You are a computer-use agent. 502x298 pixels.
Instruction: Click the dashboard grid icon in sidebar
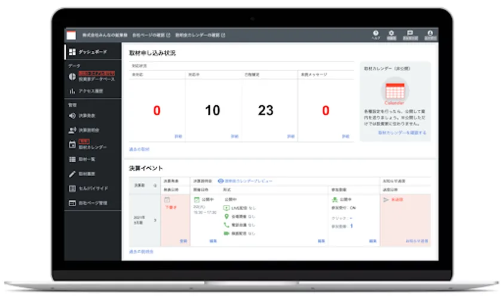[72, 52]
